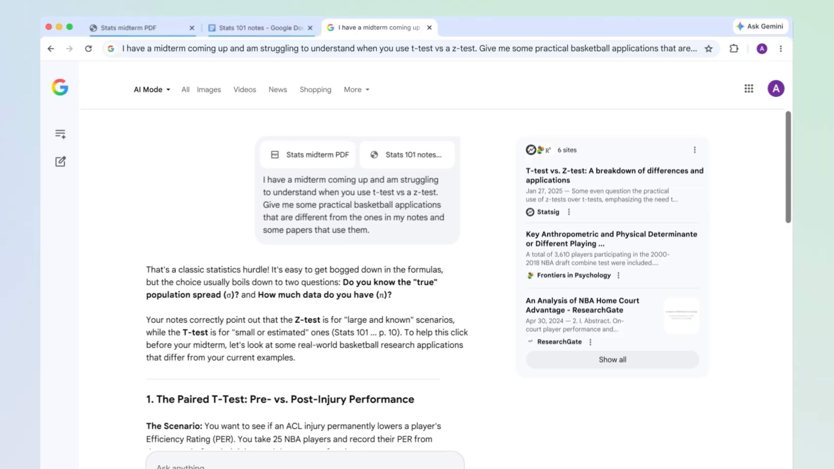Navigate back using the back arrow
This screenshot has width=834, height=469.
coord(51,49)
